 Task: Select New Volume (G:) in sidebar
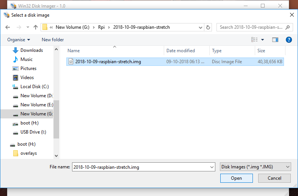pyautogui.click(x=27, y=114)
